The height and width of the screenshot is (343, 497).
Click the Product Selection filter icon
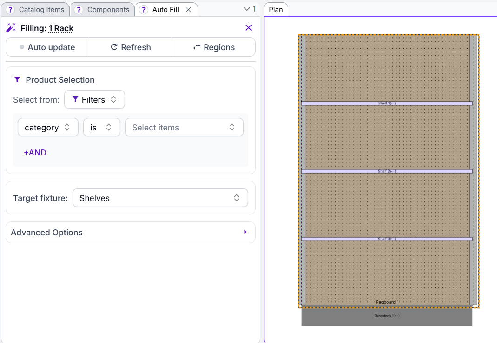click(17, 79)
